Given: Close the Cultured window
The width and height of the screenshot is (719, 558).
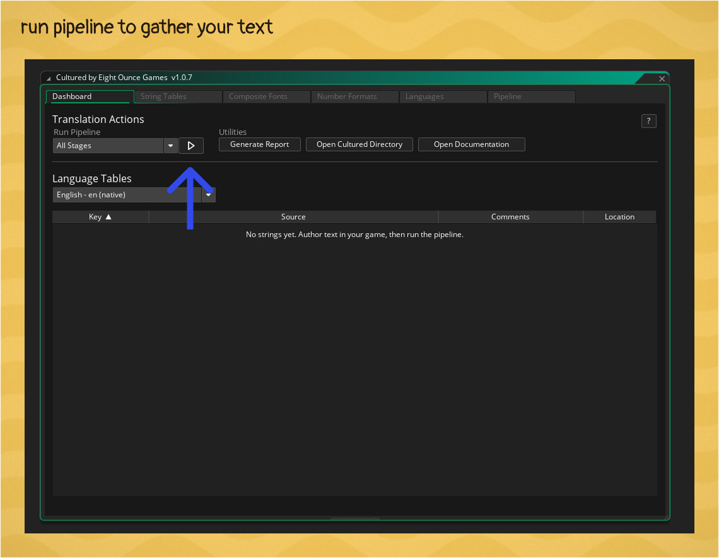Looking at the screenshot, I should [662, 79].
